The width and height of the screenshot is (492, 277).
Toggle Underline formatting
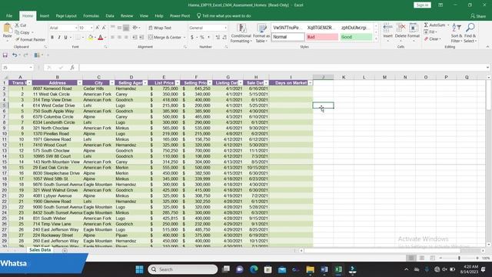(65, 38)
